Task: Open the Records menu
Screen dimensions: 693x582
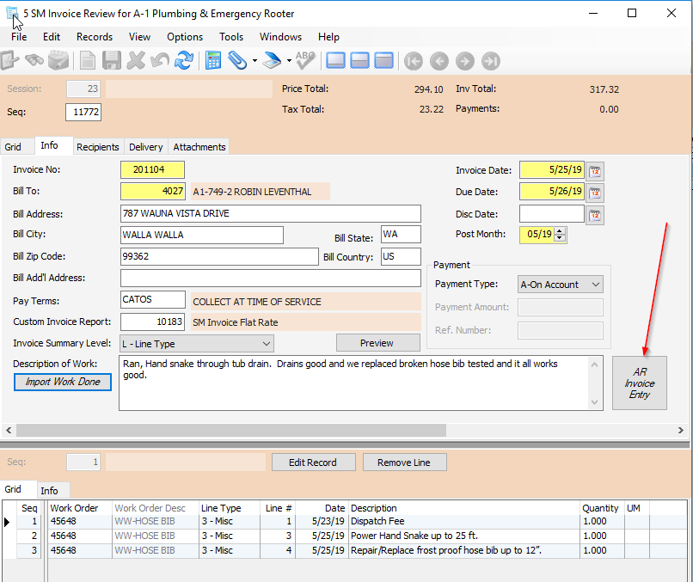Action: point(95,37)
